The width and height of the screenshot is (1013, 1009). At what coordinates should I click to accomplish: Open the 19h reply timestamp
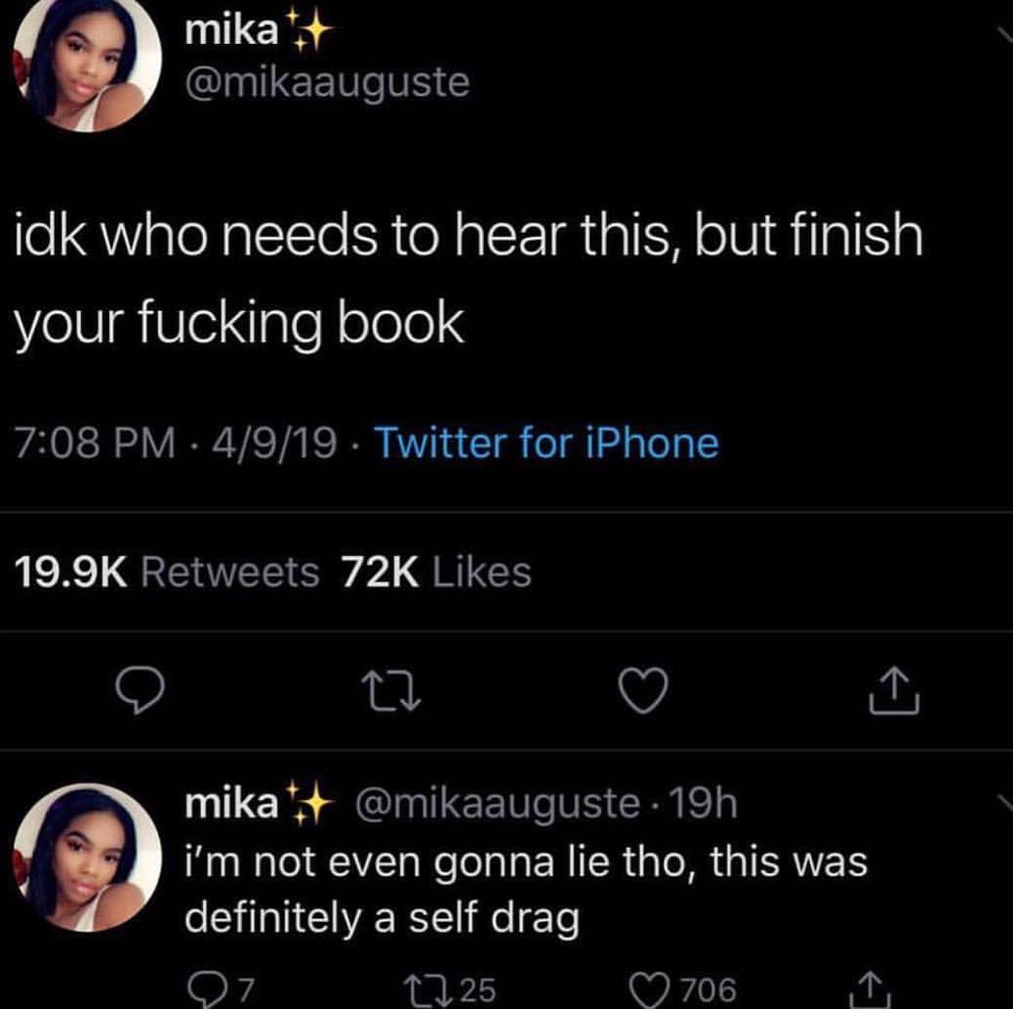(x=704, y=803)
